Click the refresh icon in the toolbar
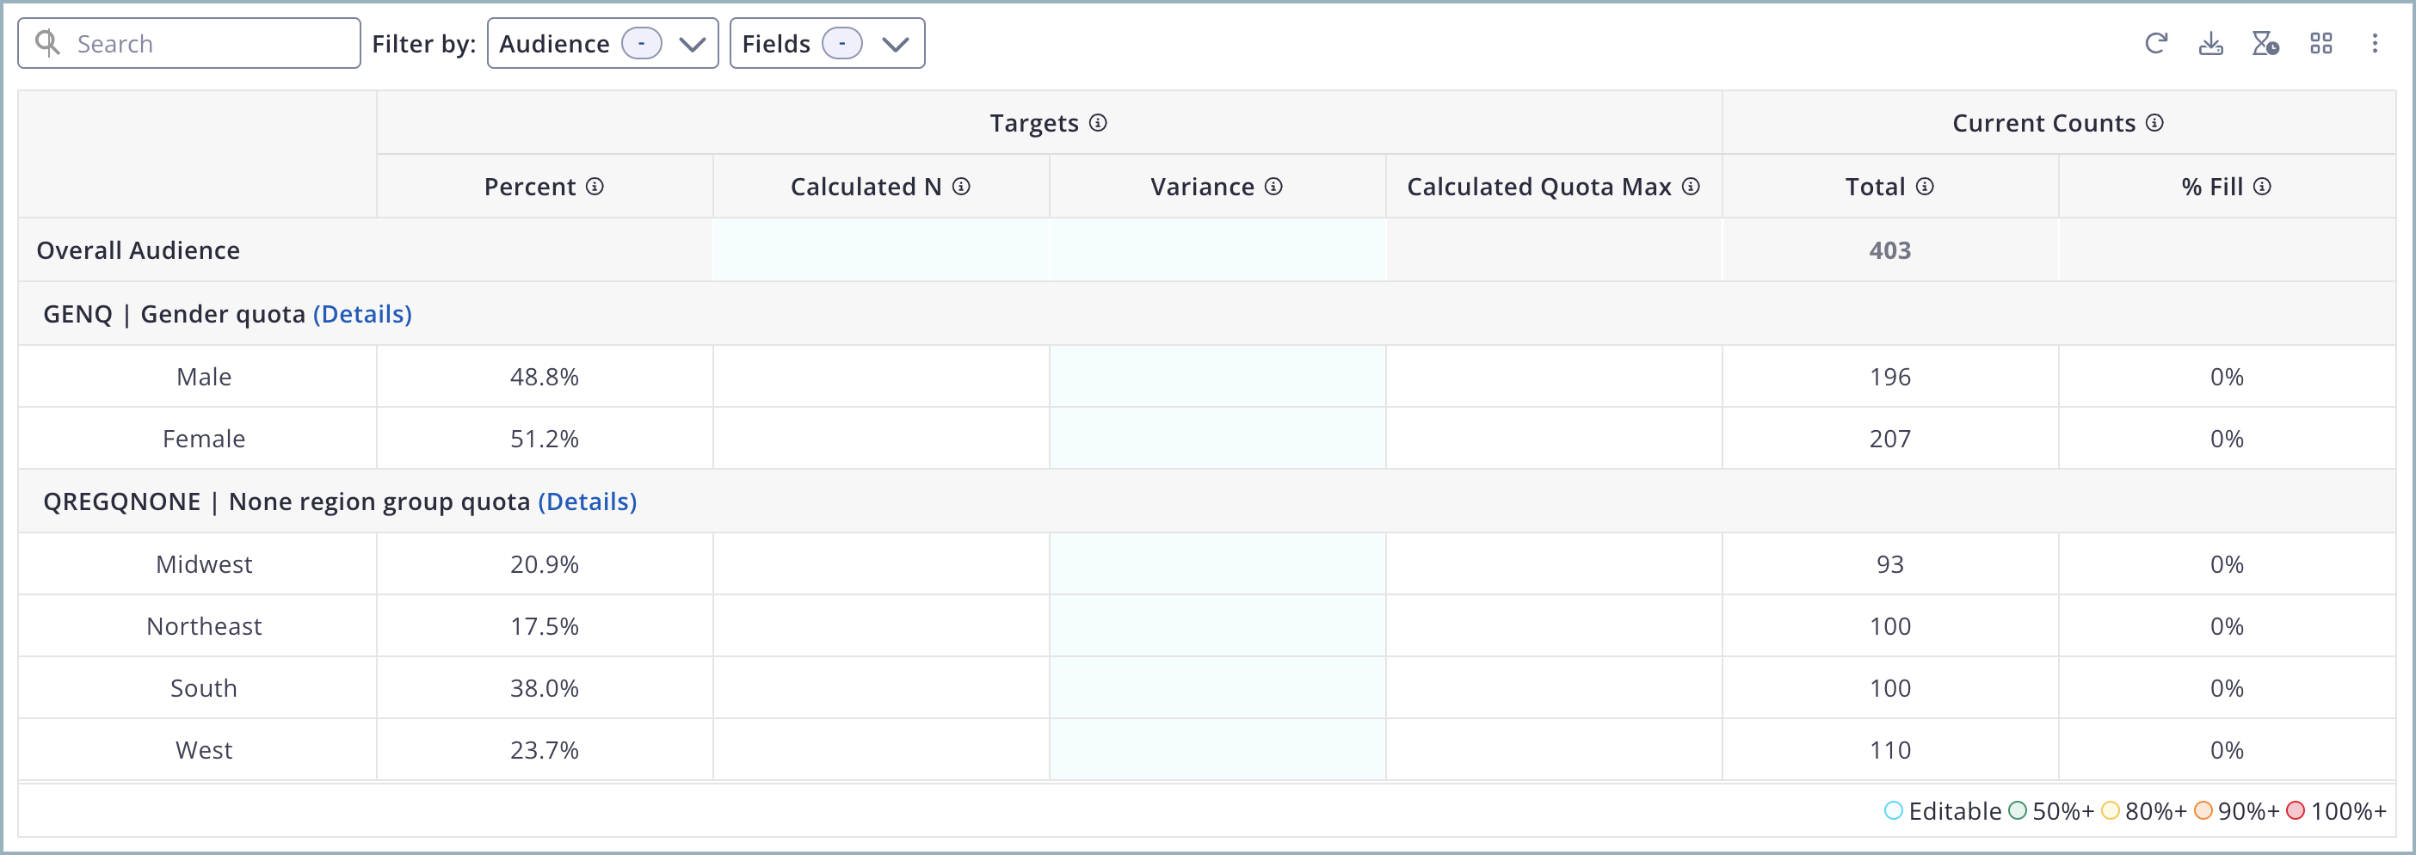The height and width of the screenshot is (855, 2416). coord(2155,43)
